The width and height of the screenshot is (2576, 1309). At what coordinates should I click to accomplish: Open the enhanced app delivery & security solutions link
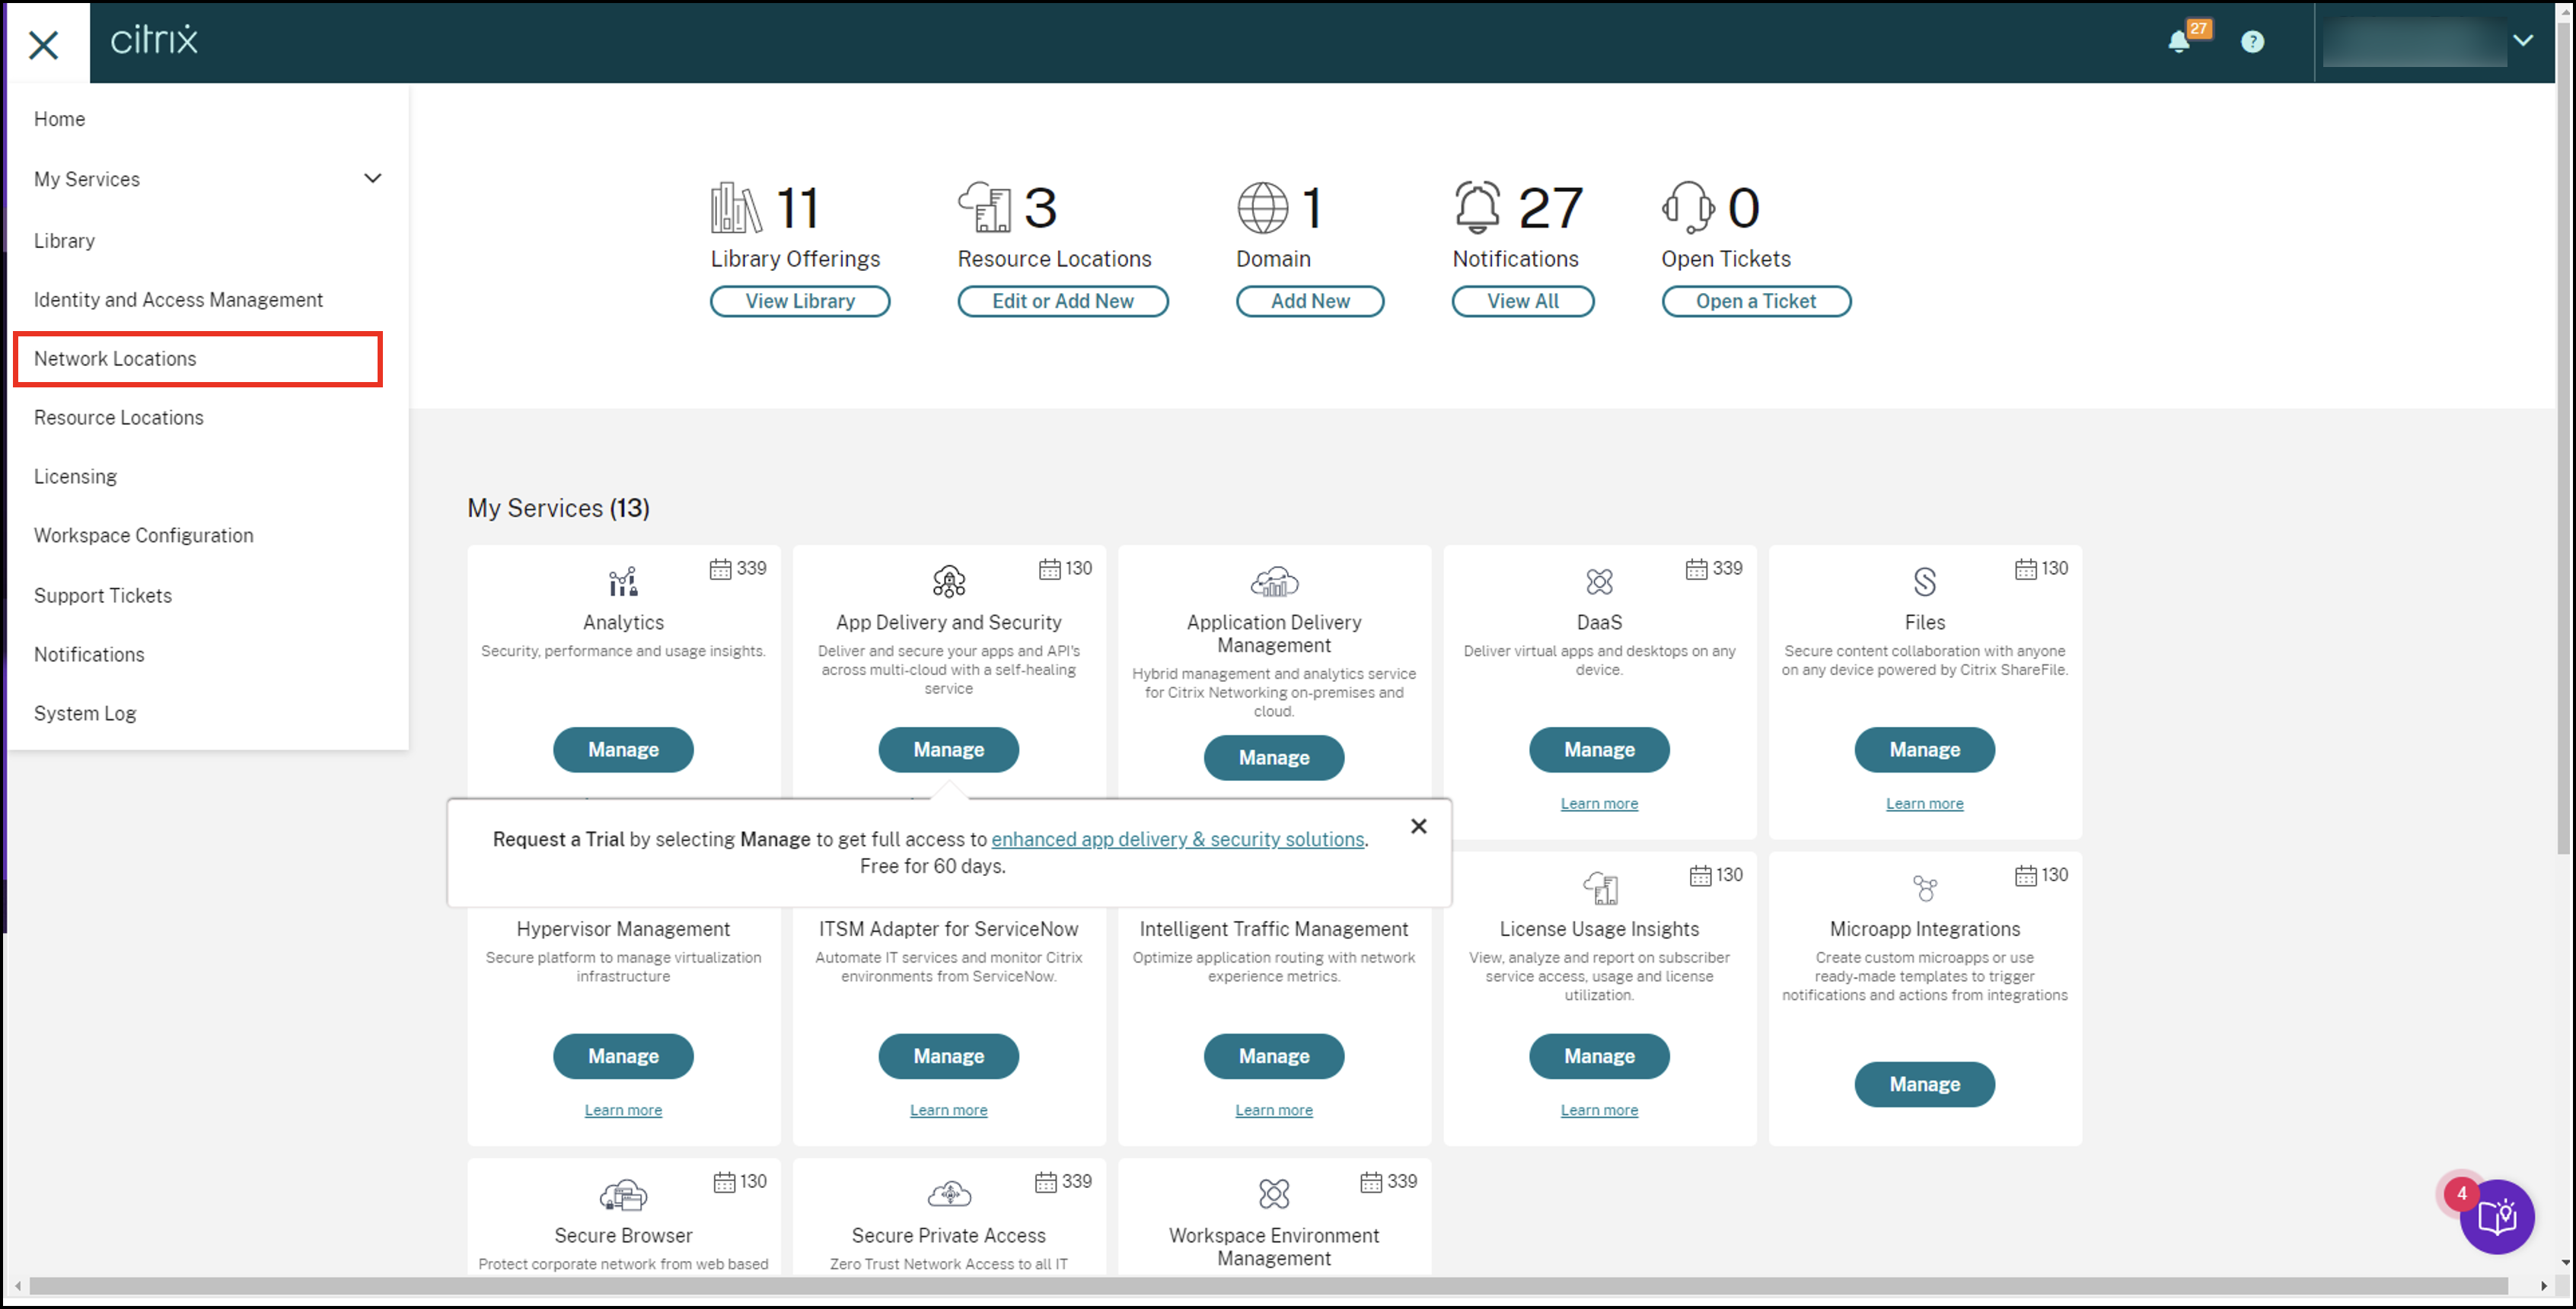[1177, 840]
